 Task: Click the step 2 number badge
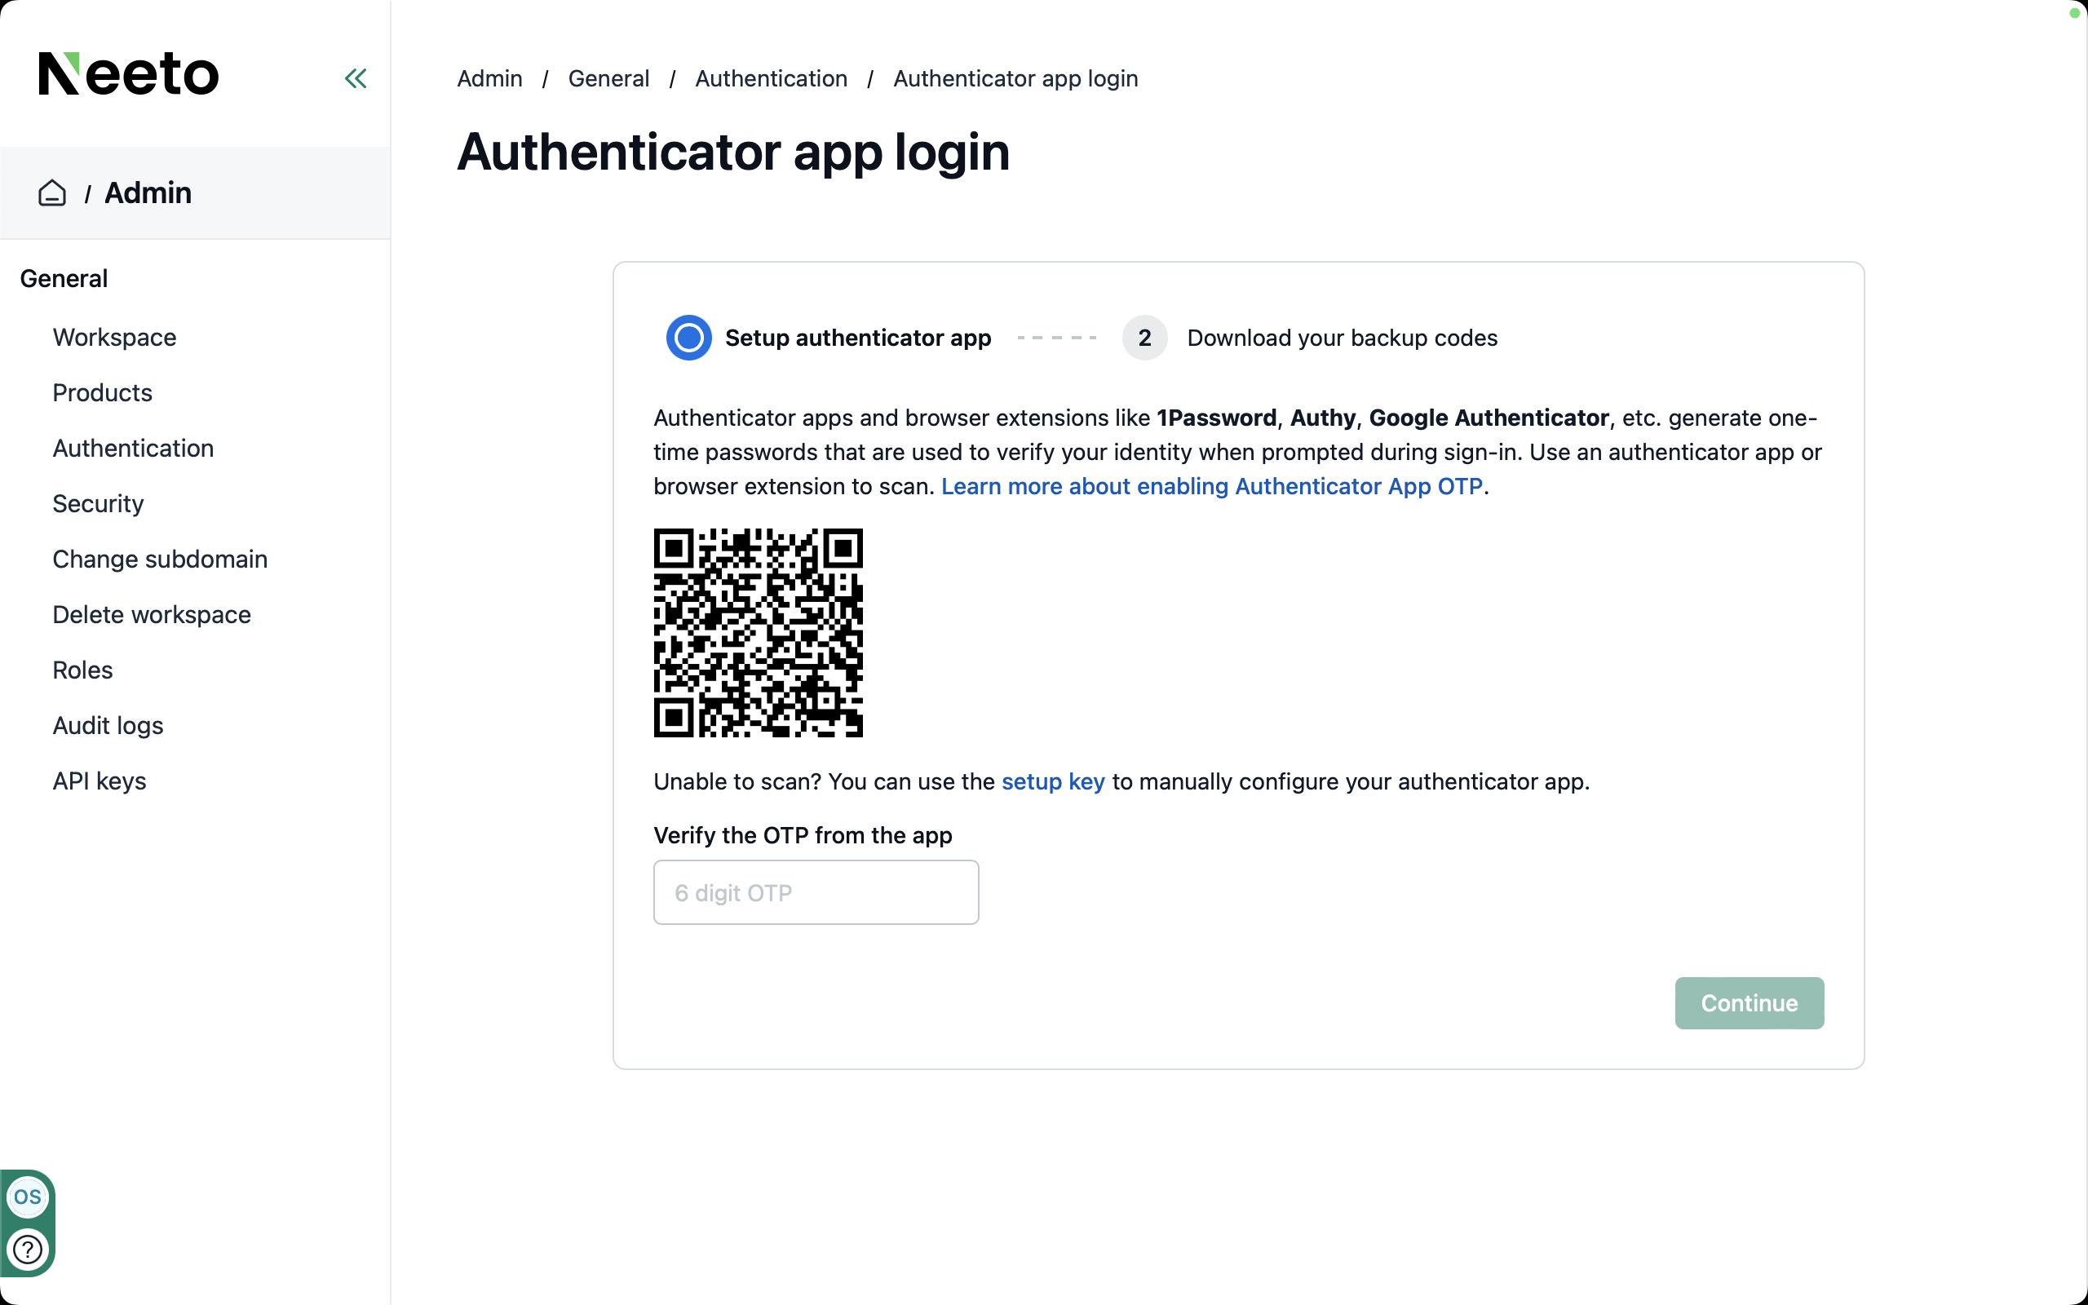tap(1144, 338)
